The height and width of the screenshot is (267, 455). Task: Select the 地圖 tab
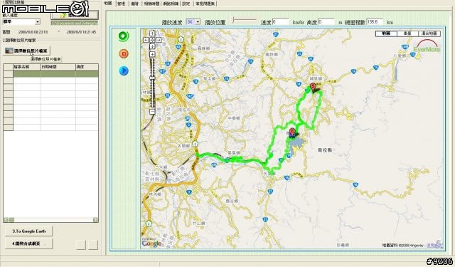tap(108, 3)
